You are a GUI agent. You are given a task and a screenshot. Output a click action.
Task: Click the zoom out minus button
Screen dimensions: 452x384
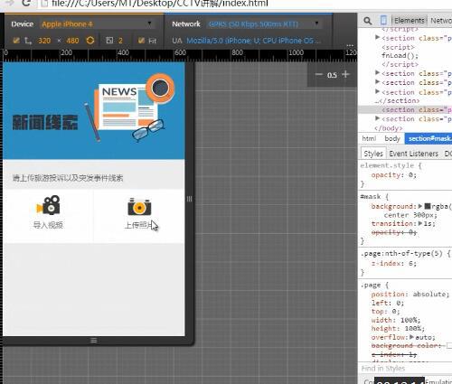pyautogui.click(x=319, y=74)
